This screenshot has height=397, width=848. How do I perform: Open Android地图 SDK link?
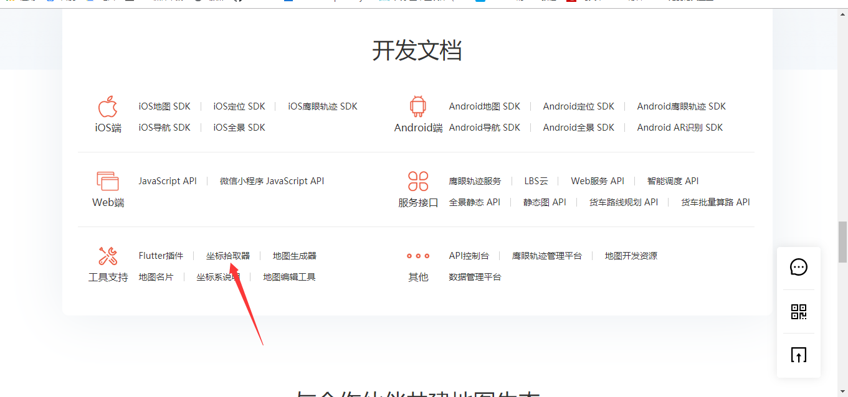tap(485, 106)
